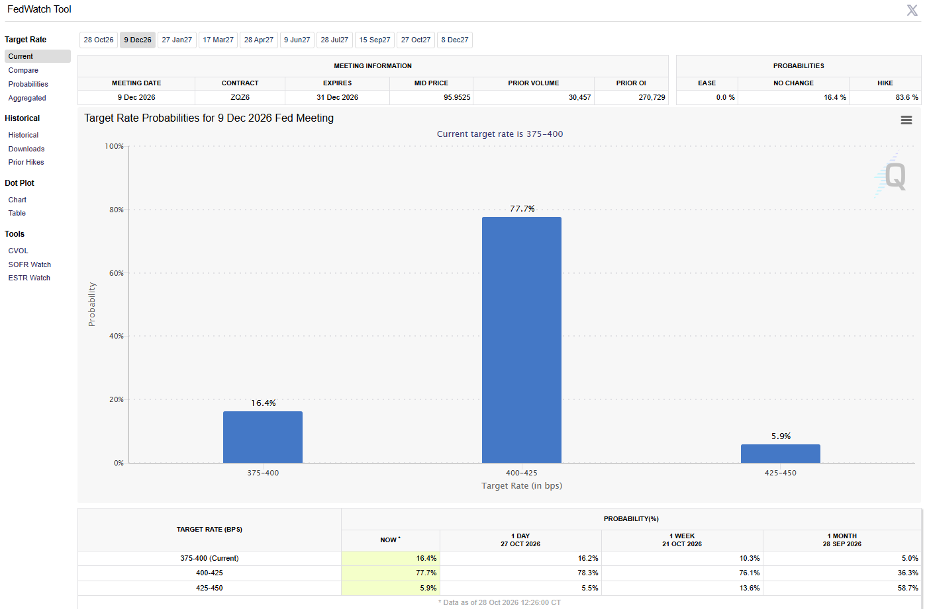Launch the CVOL tool
This screenshot has height=609, width=927.
click(19, 251)
